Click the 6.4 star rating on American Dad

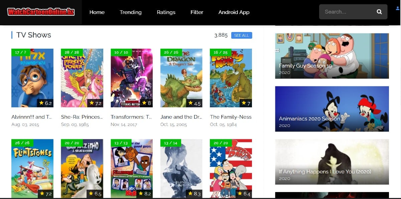point(244,194)
